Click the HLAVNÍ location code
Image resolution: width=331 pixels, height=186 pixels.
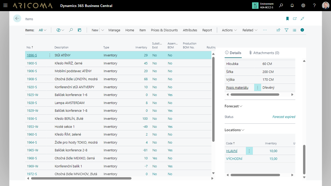click(x=232, y=151)
